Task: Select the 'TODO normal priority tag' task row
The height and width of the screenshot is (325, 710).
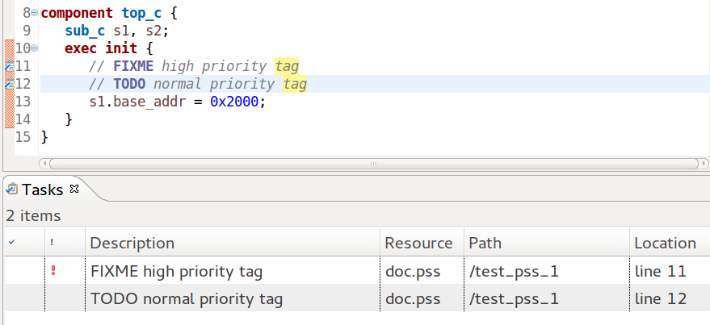Action: [357, 298]
